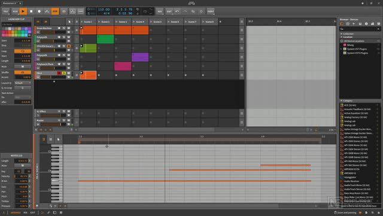Select the pink Polytouch Pluck clip in Scene 3

pos(123,66)
